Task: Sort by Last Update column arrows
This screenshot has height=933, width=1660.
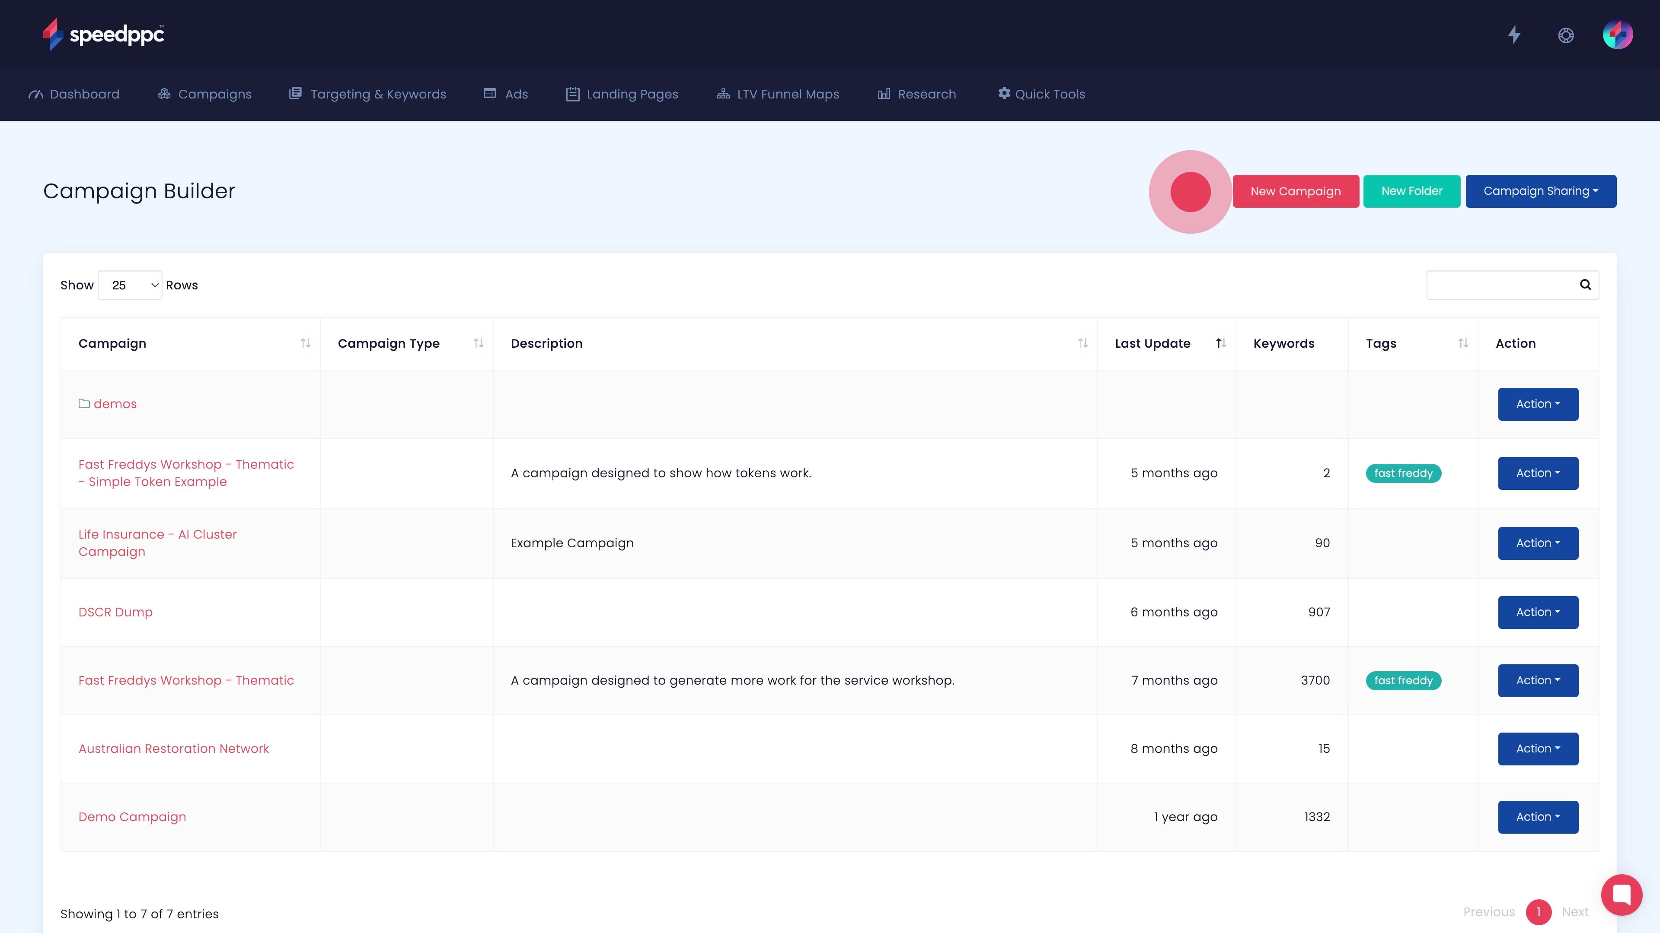Action: click(x=1220, y=343)
